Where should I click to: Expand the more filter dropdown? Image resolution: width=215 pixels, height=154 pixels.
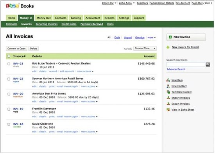point(152,38)
